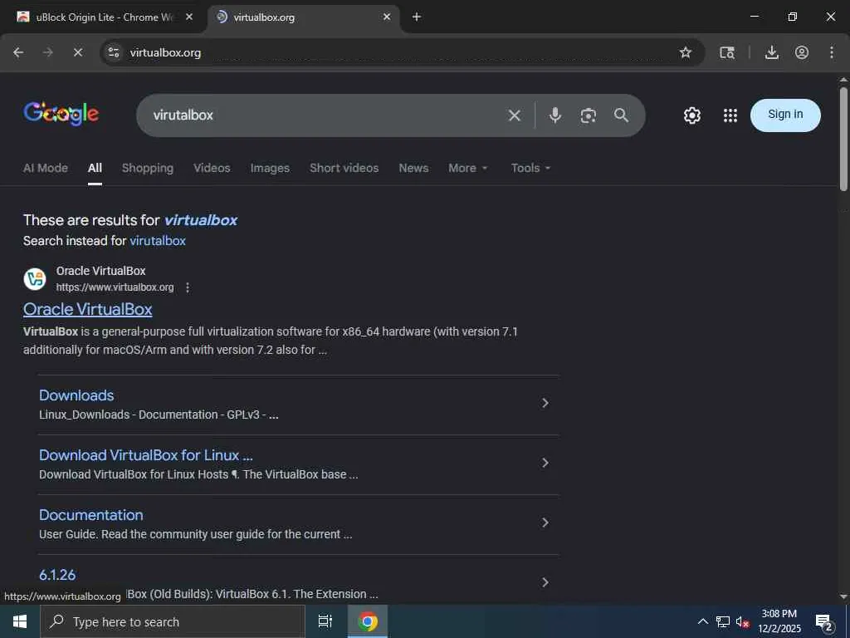
Task: Open the Downloads sitelink
Action: [76, 395]
